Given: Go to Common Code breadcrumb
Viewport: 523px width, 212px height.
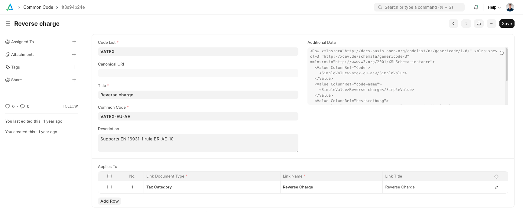Looking at the screenshot, I should tap(38, 7).
